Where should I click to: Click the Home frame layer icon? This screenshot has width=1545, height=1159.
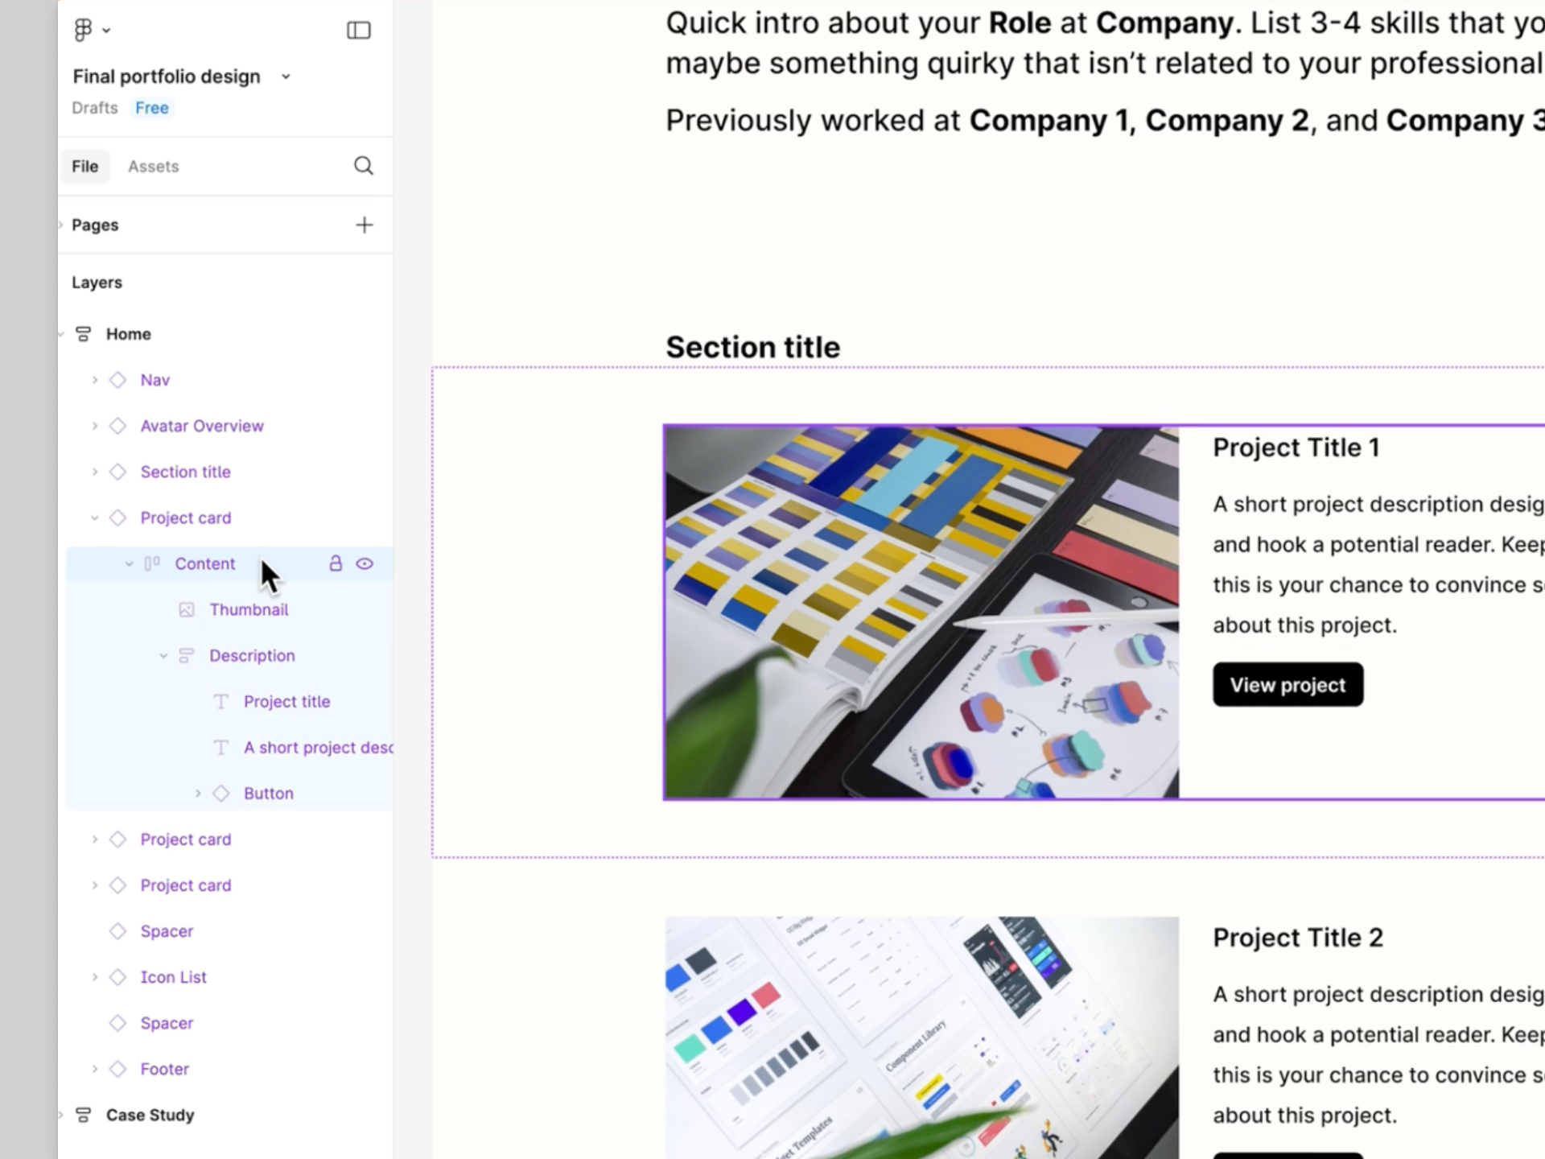click(x=83, y=334)
